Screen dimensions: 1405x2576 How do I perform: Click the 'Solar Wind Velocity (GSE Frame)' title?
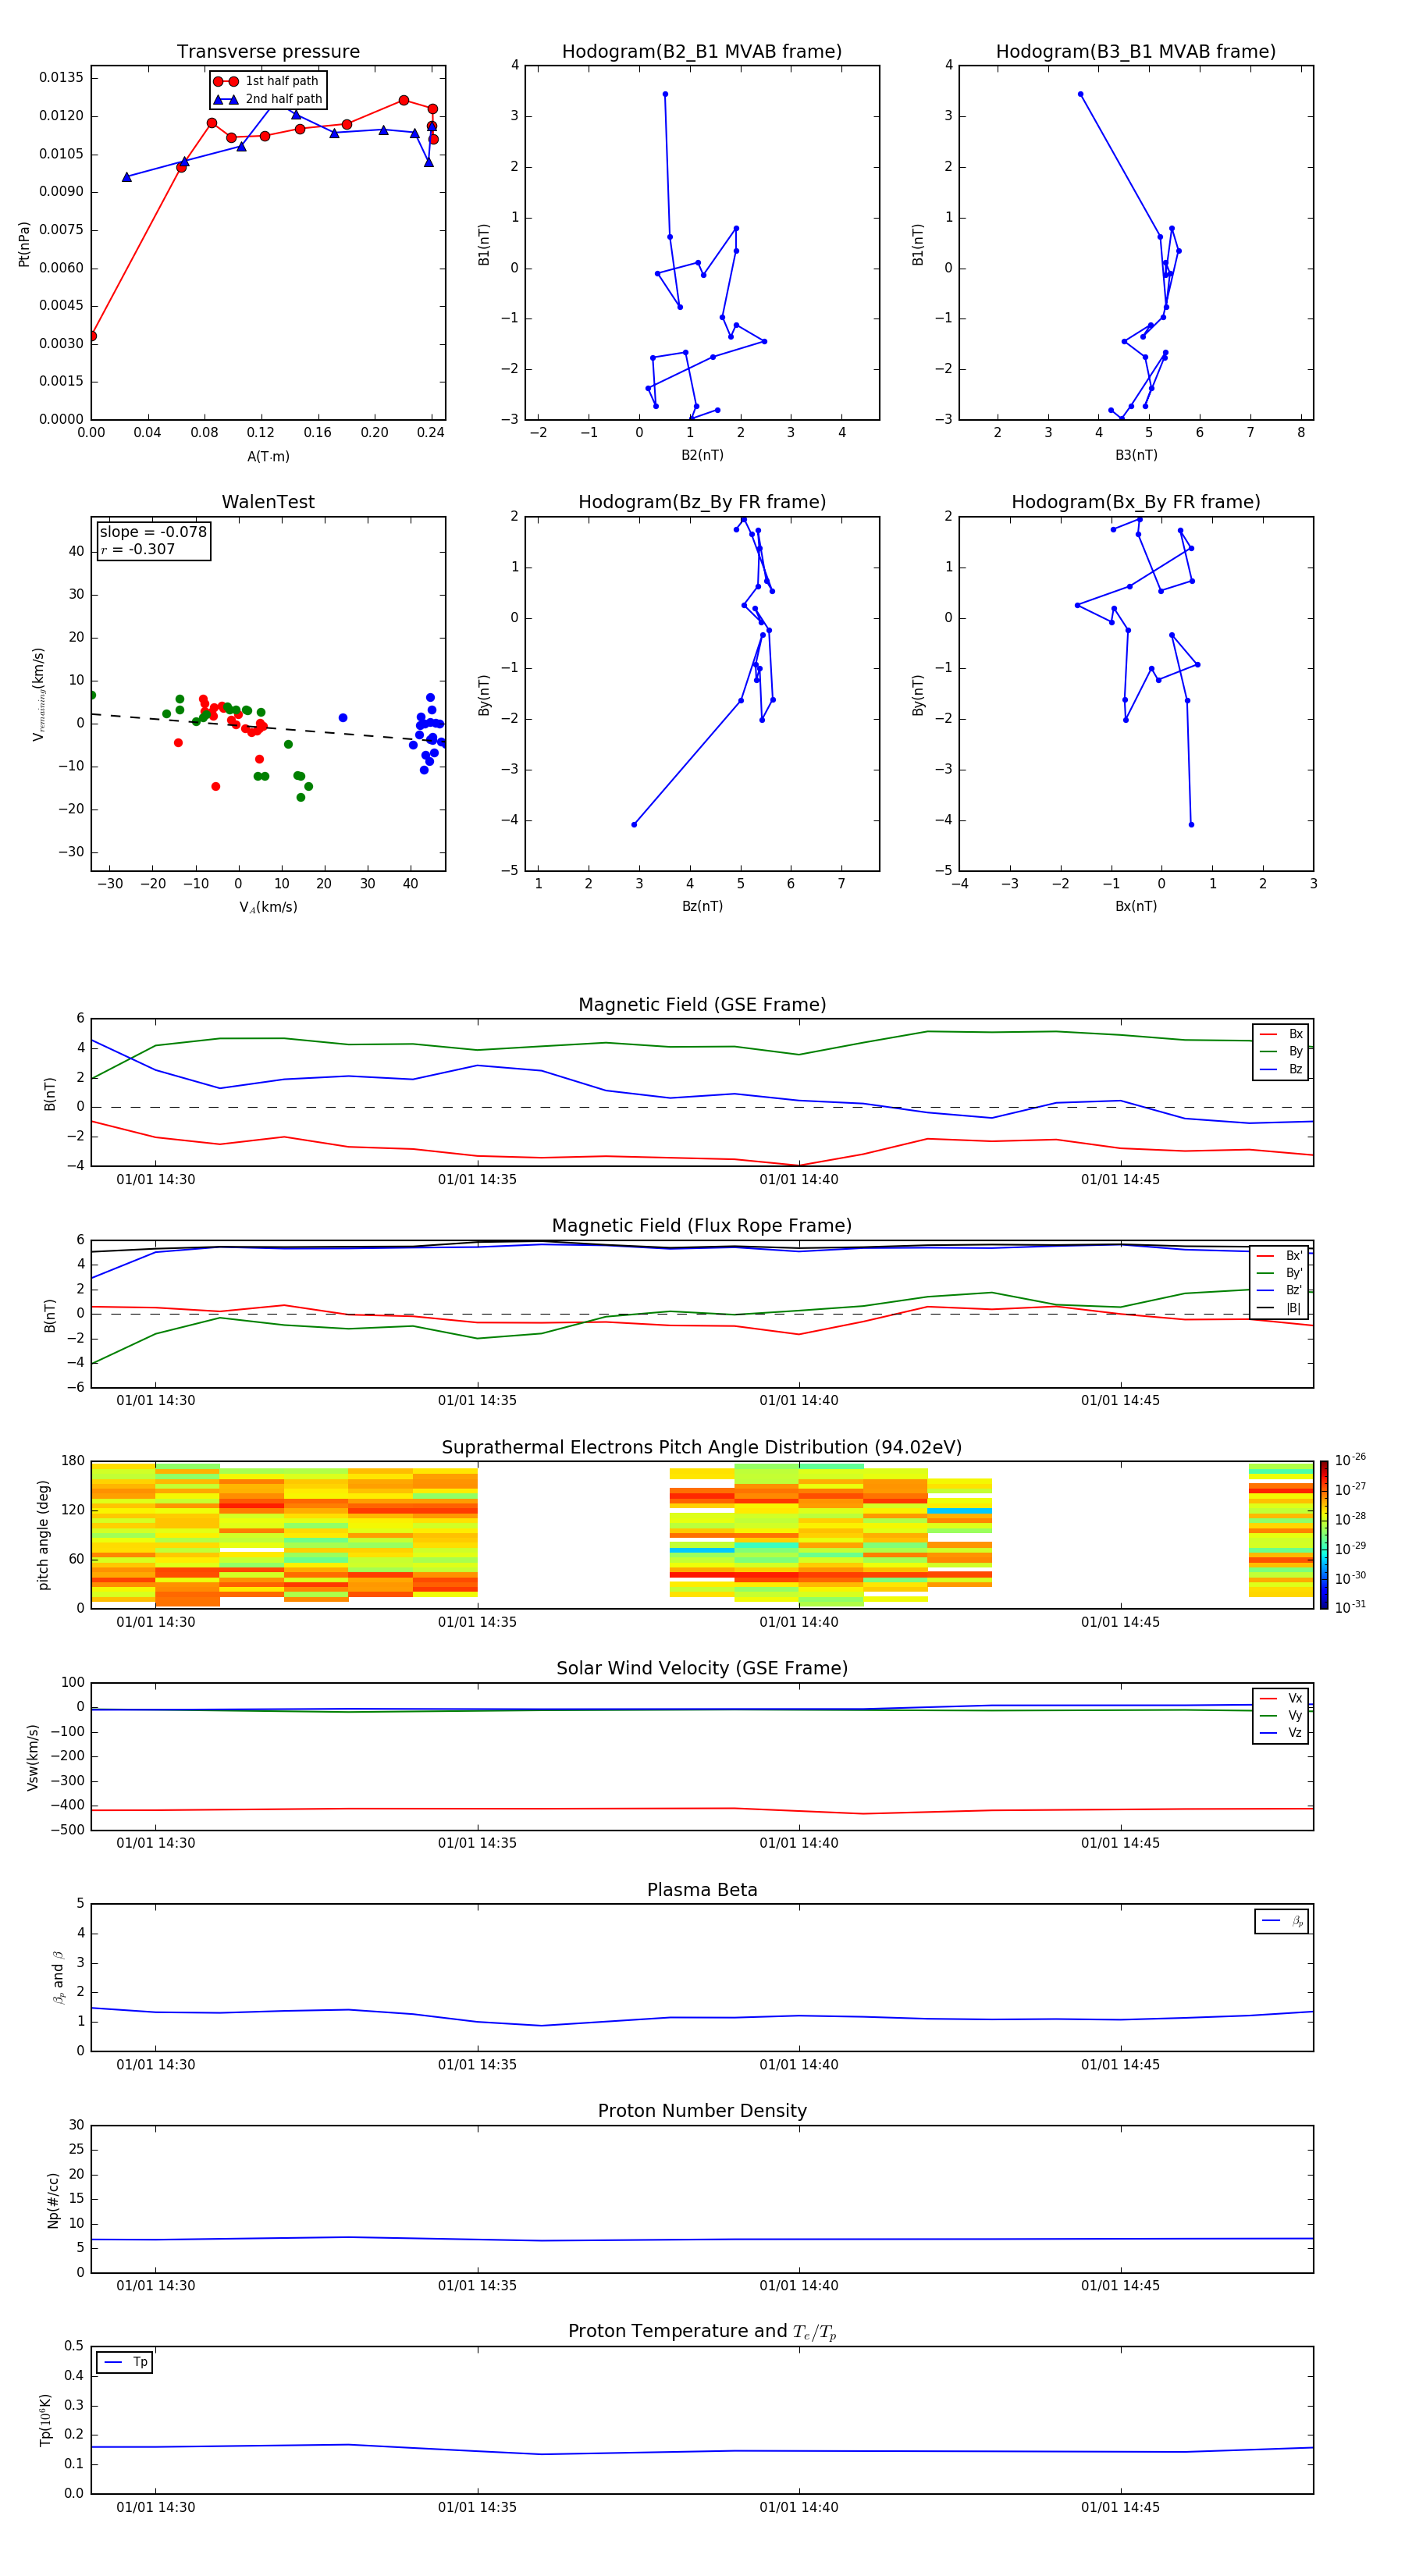tap(702, 1668)
